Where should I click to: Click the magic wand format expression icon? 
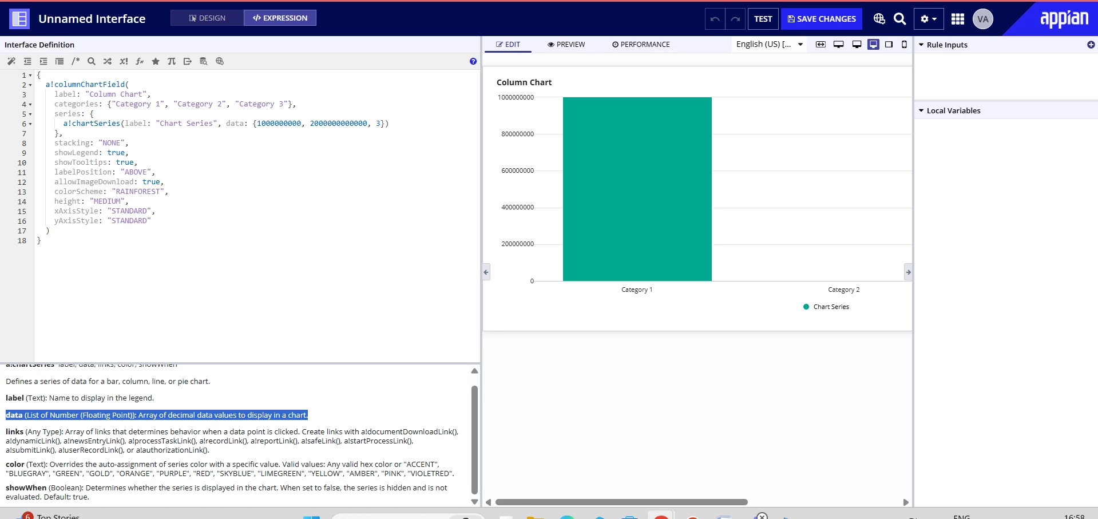(x=11, y=61)
